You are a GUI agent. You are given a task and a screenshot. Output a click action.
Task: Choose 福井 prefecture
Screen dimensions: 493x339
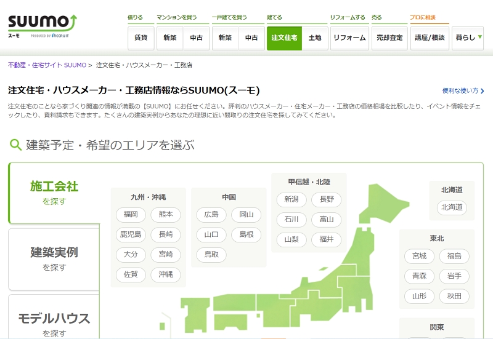pos(327,239)
